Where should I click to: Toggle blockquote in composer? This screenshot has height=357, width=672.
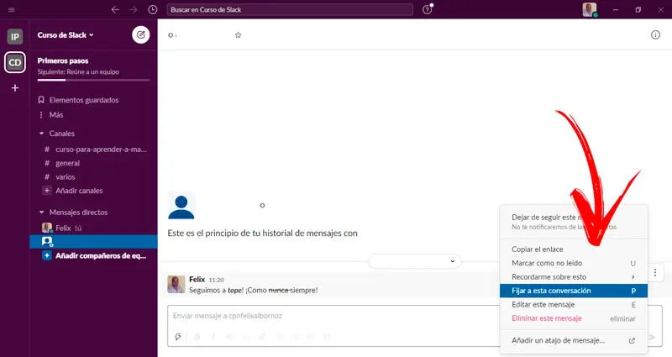click(310, 337)
